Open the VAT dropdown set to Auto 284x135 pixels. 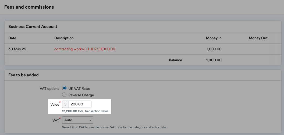click(x=78, y=120)
